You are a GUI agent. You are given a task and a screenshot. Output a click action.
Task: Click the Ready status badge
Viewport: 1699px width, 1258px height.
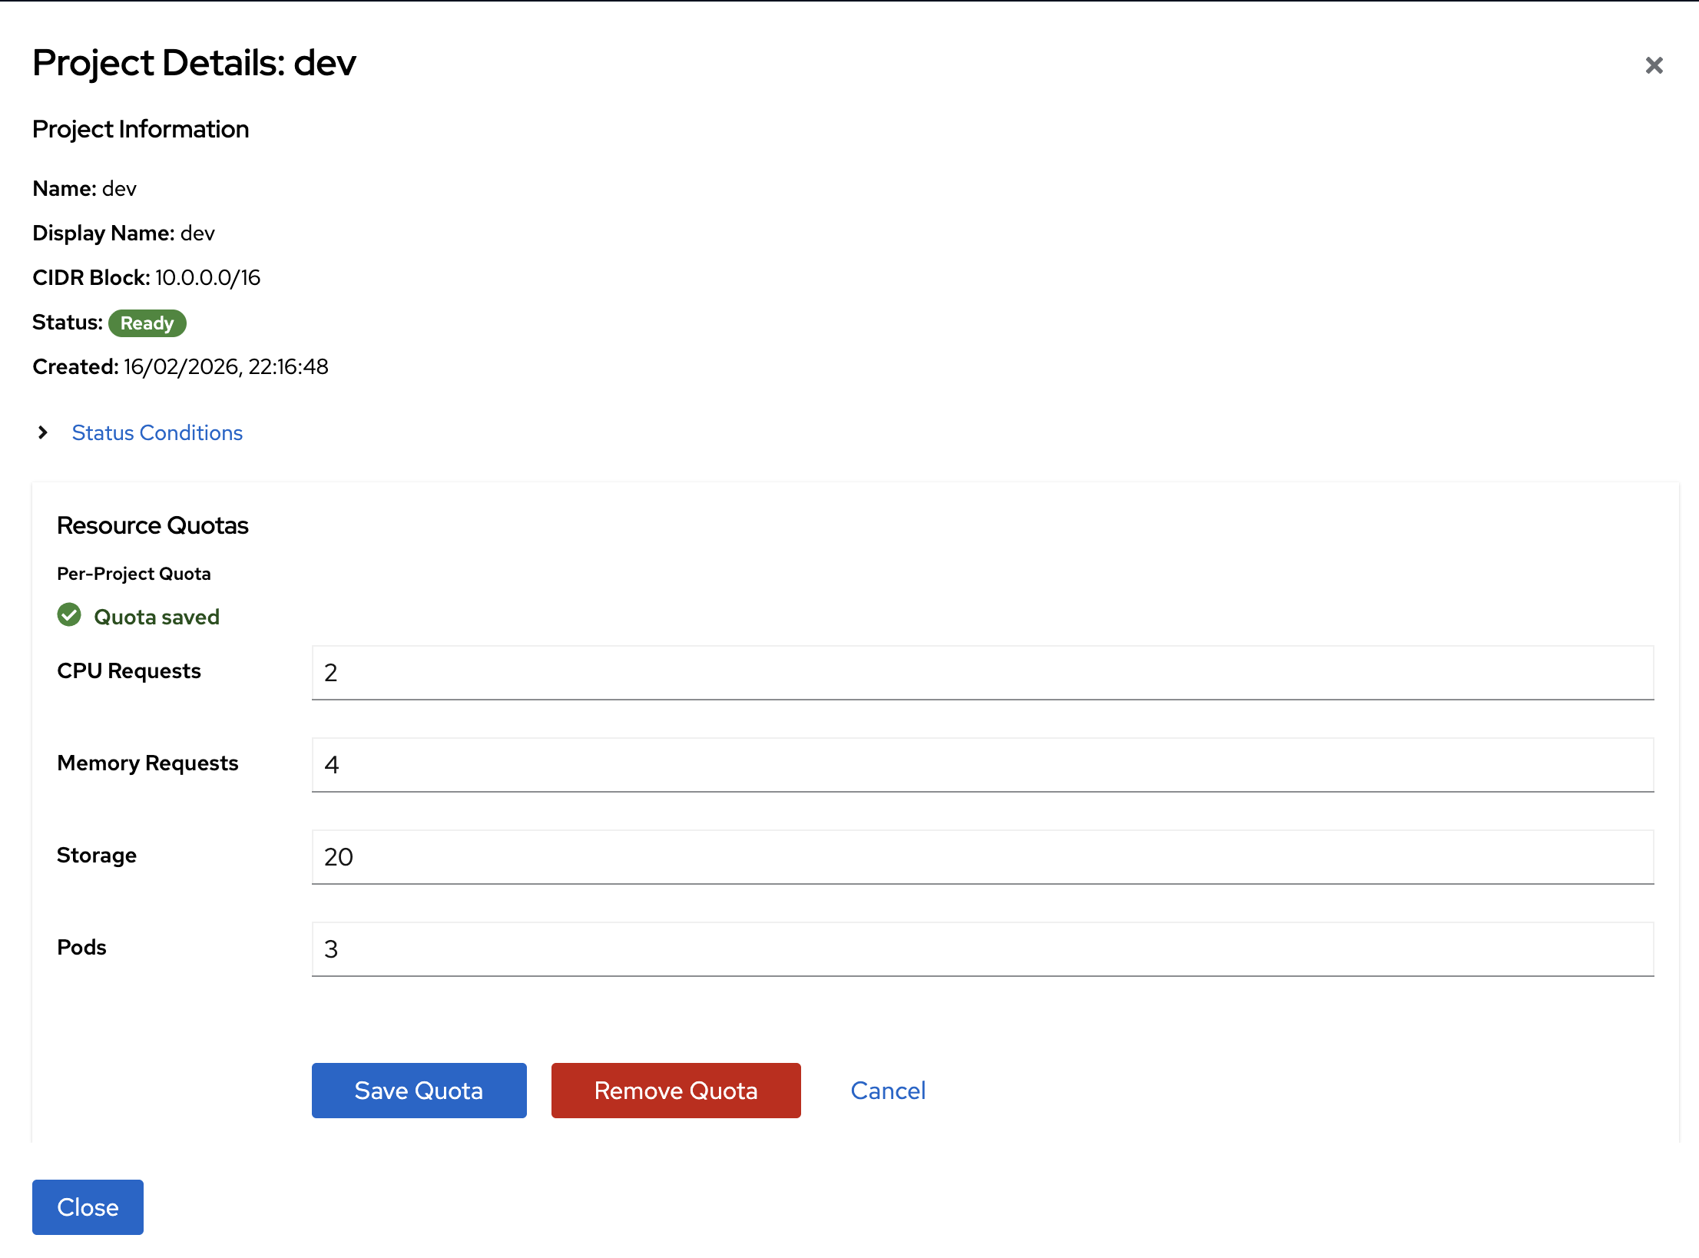click(147, 323)
